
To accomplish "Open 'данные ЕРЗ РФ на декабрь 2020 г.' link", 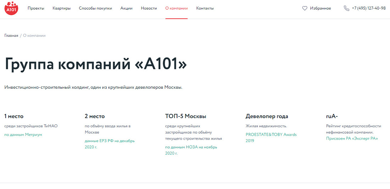I will (x=110, y=144).
